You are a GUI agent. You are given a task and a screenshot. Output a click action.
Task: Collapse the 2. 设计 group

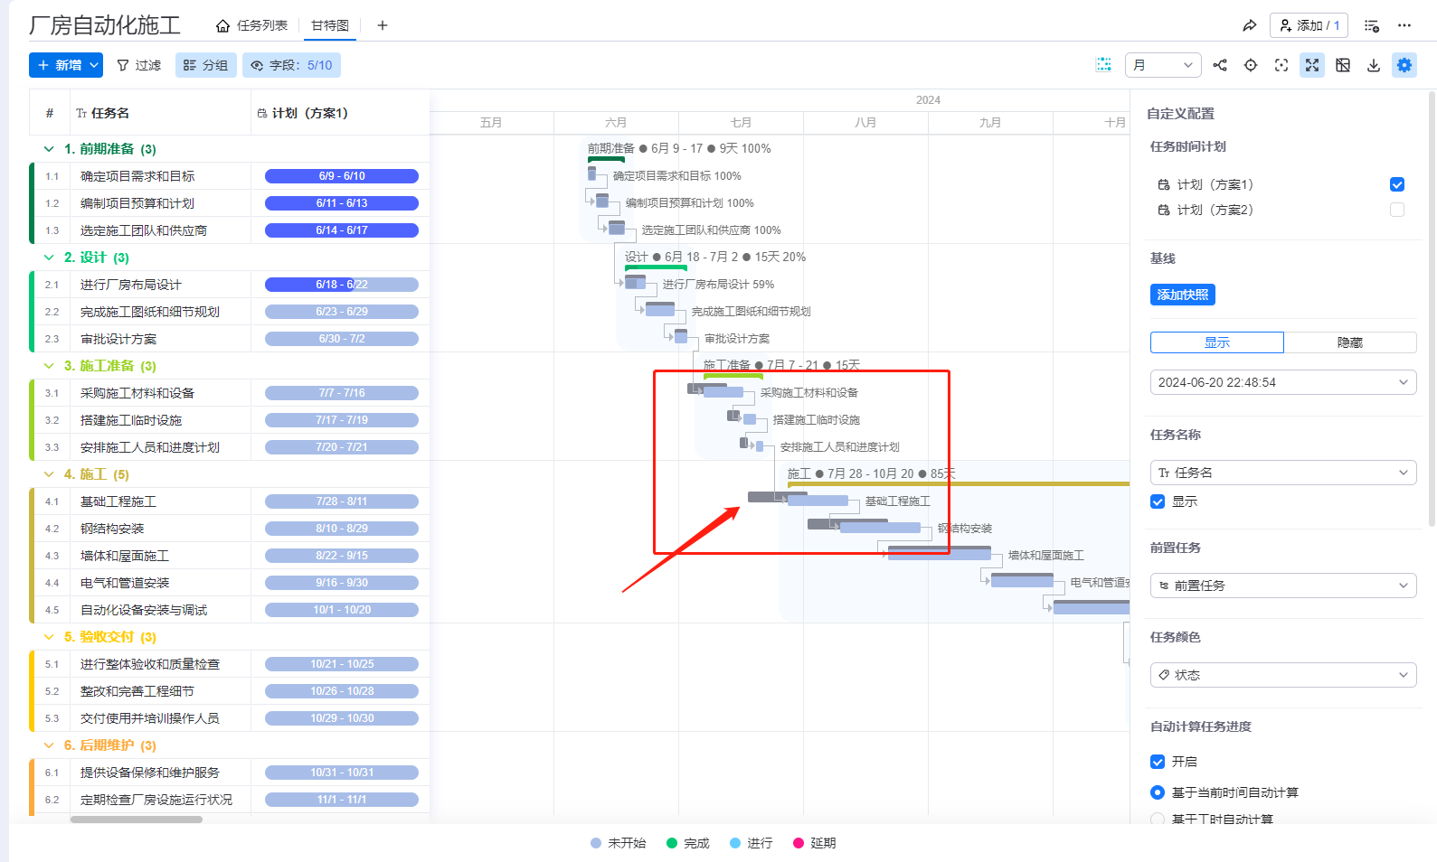point(49,258)
